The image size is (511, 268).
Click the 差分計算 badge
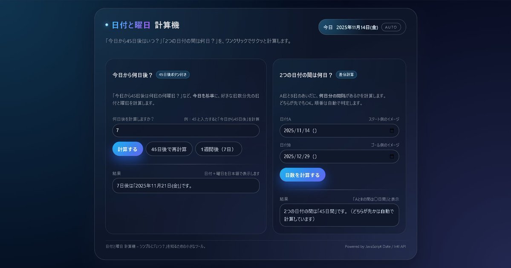[x=346, y=75]
